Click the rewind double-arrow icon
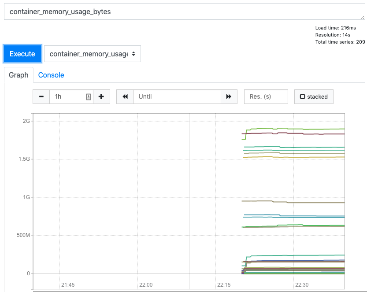 tap(125, 96)
